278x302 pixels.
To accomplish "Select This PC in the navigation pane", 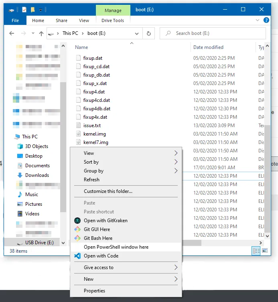I will [x=30, y=136].
